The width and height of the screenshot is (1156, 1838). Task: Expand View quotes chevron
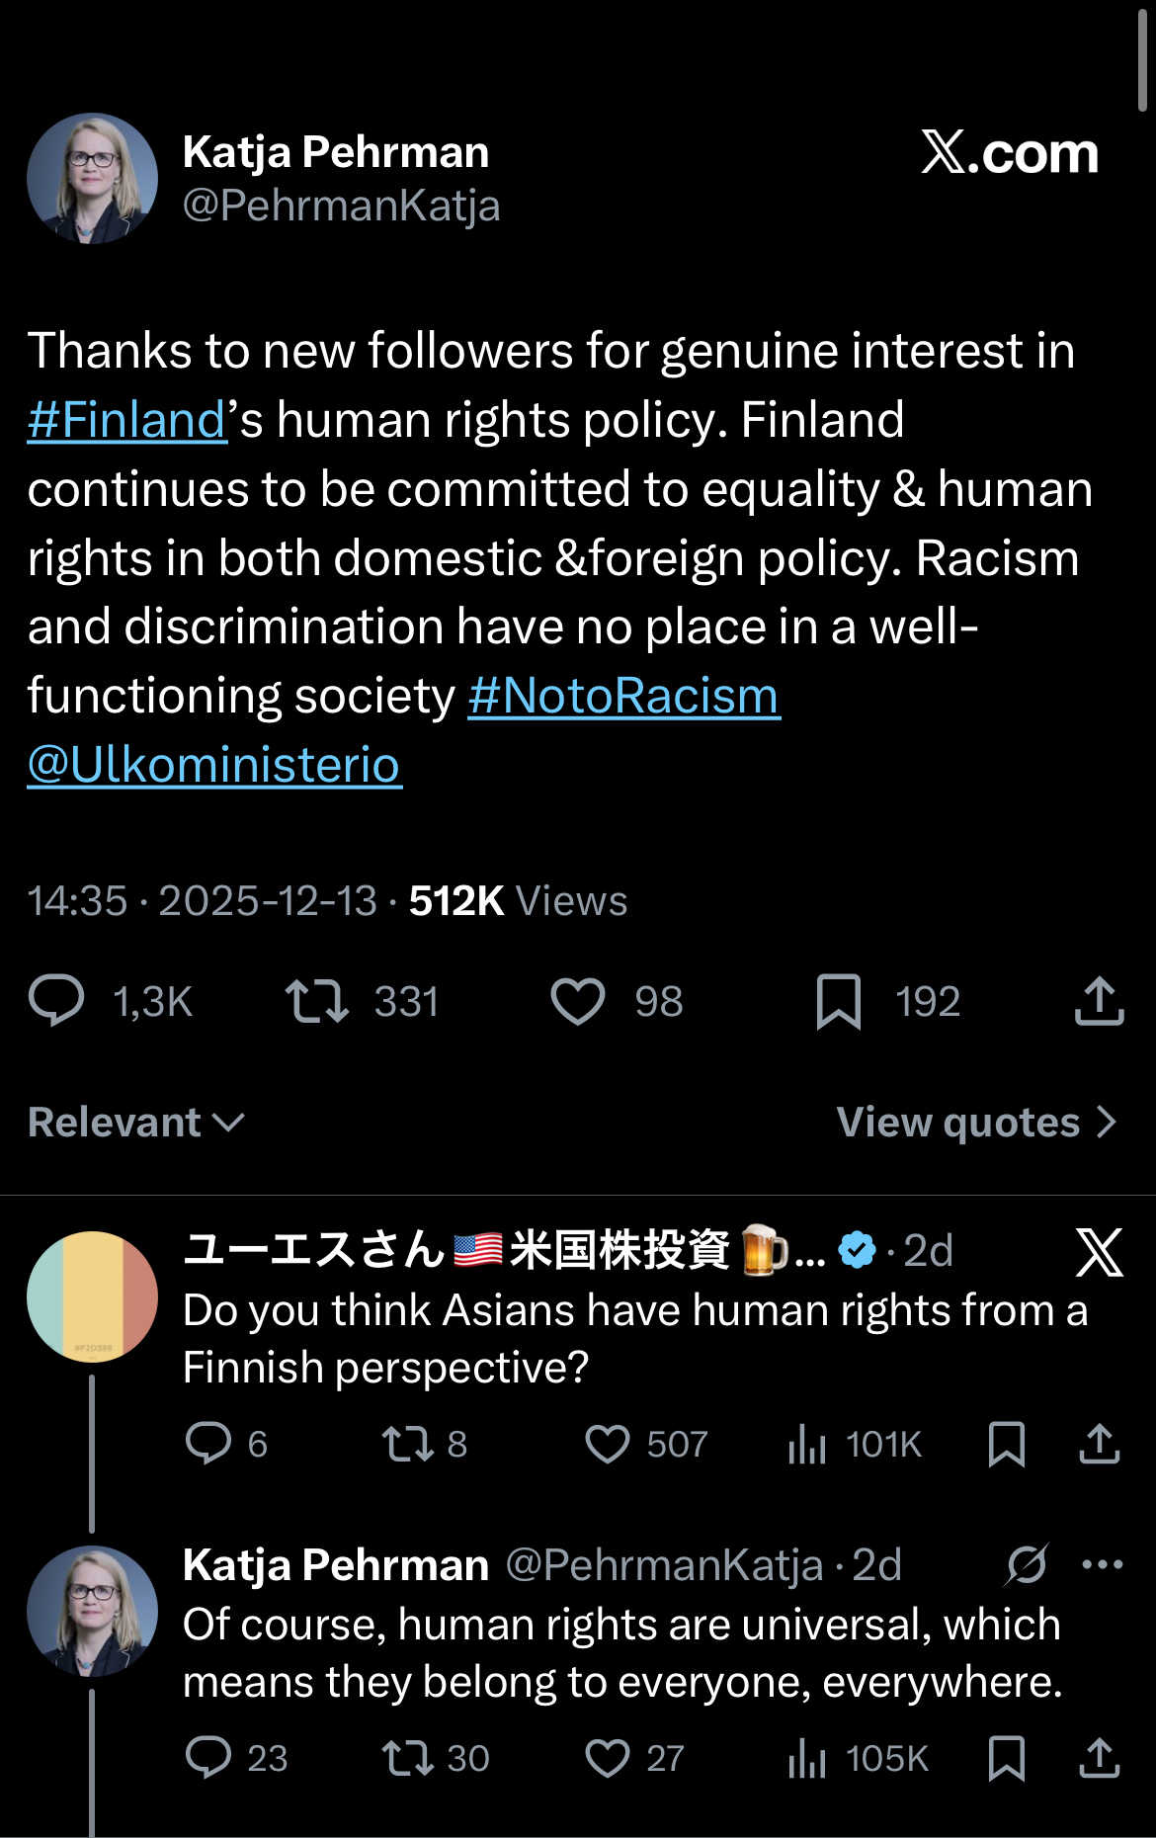pos(1107,1123)
